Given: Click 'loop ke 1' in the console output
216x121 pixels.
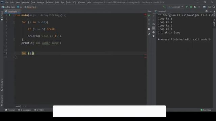Looking at the screenshot, I should point(165,19).
